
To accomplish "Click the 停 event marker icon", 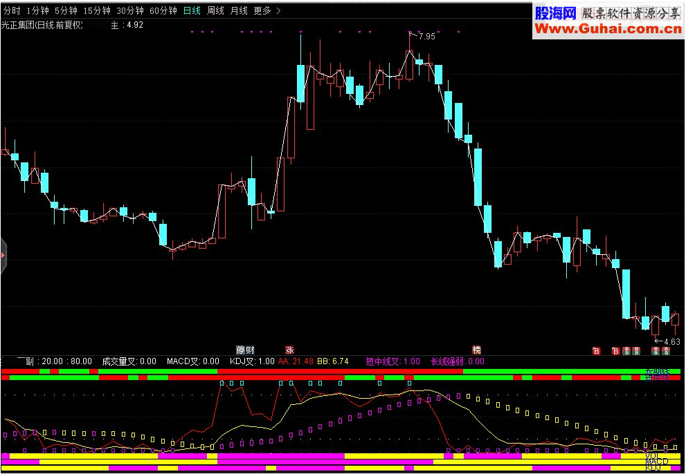I will pyautogui.click(x=241, y=350).
